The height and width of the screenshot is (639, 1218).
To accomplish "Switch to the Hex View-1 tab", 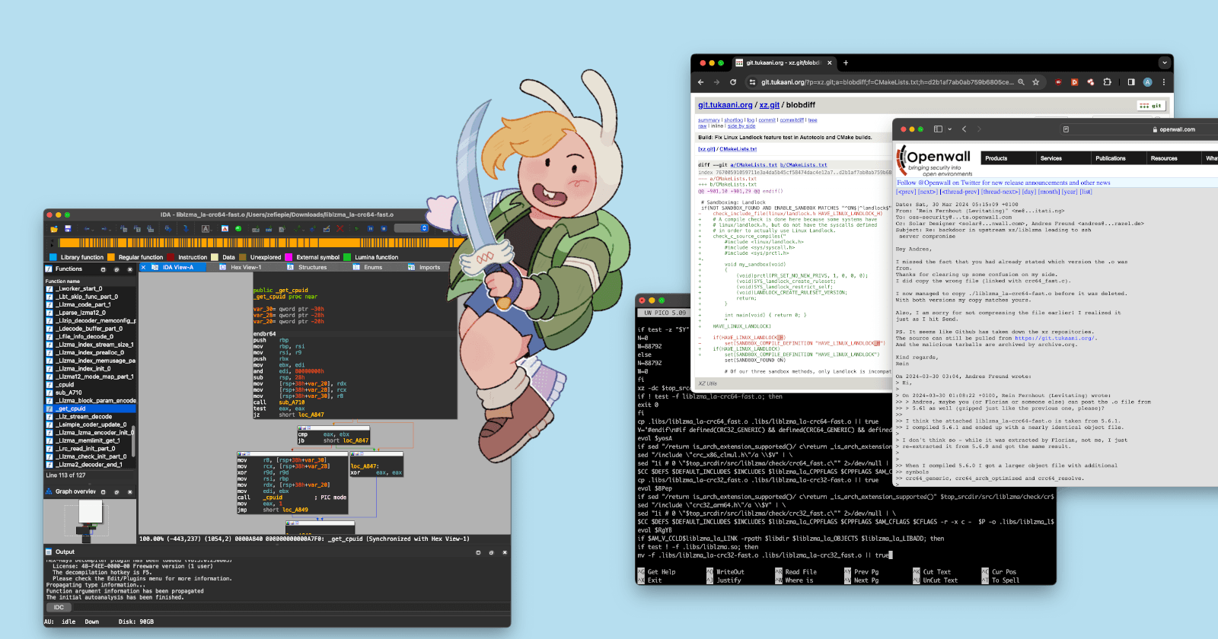I will click(x=240, y=267).
